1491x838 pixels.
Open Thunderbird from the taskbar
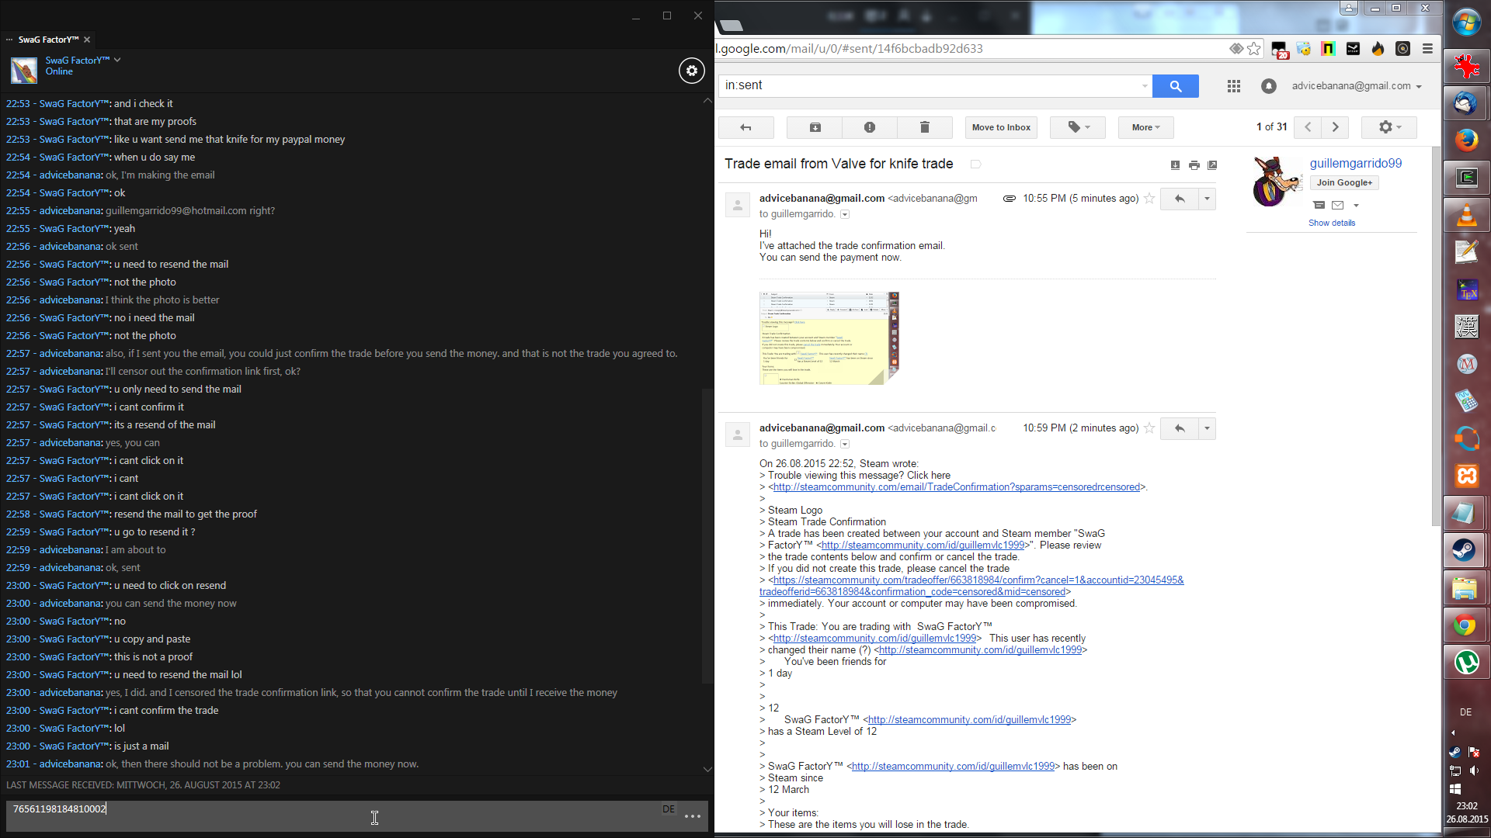pyautogui.click(x=1467, y=103)
